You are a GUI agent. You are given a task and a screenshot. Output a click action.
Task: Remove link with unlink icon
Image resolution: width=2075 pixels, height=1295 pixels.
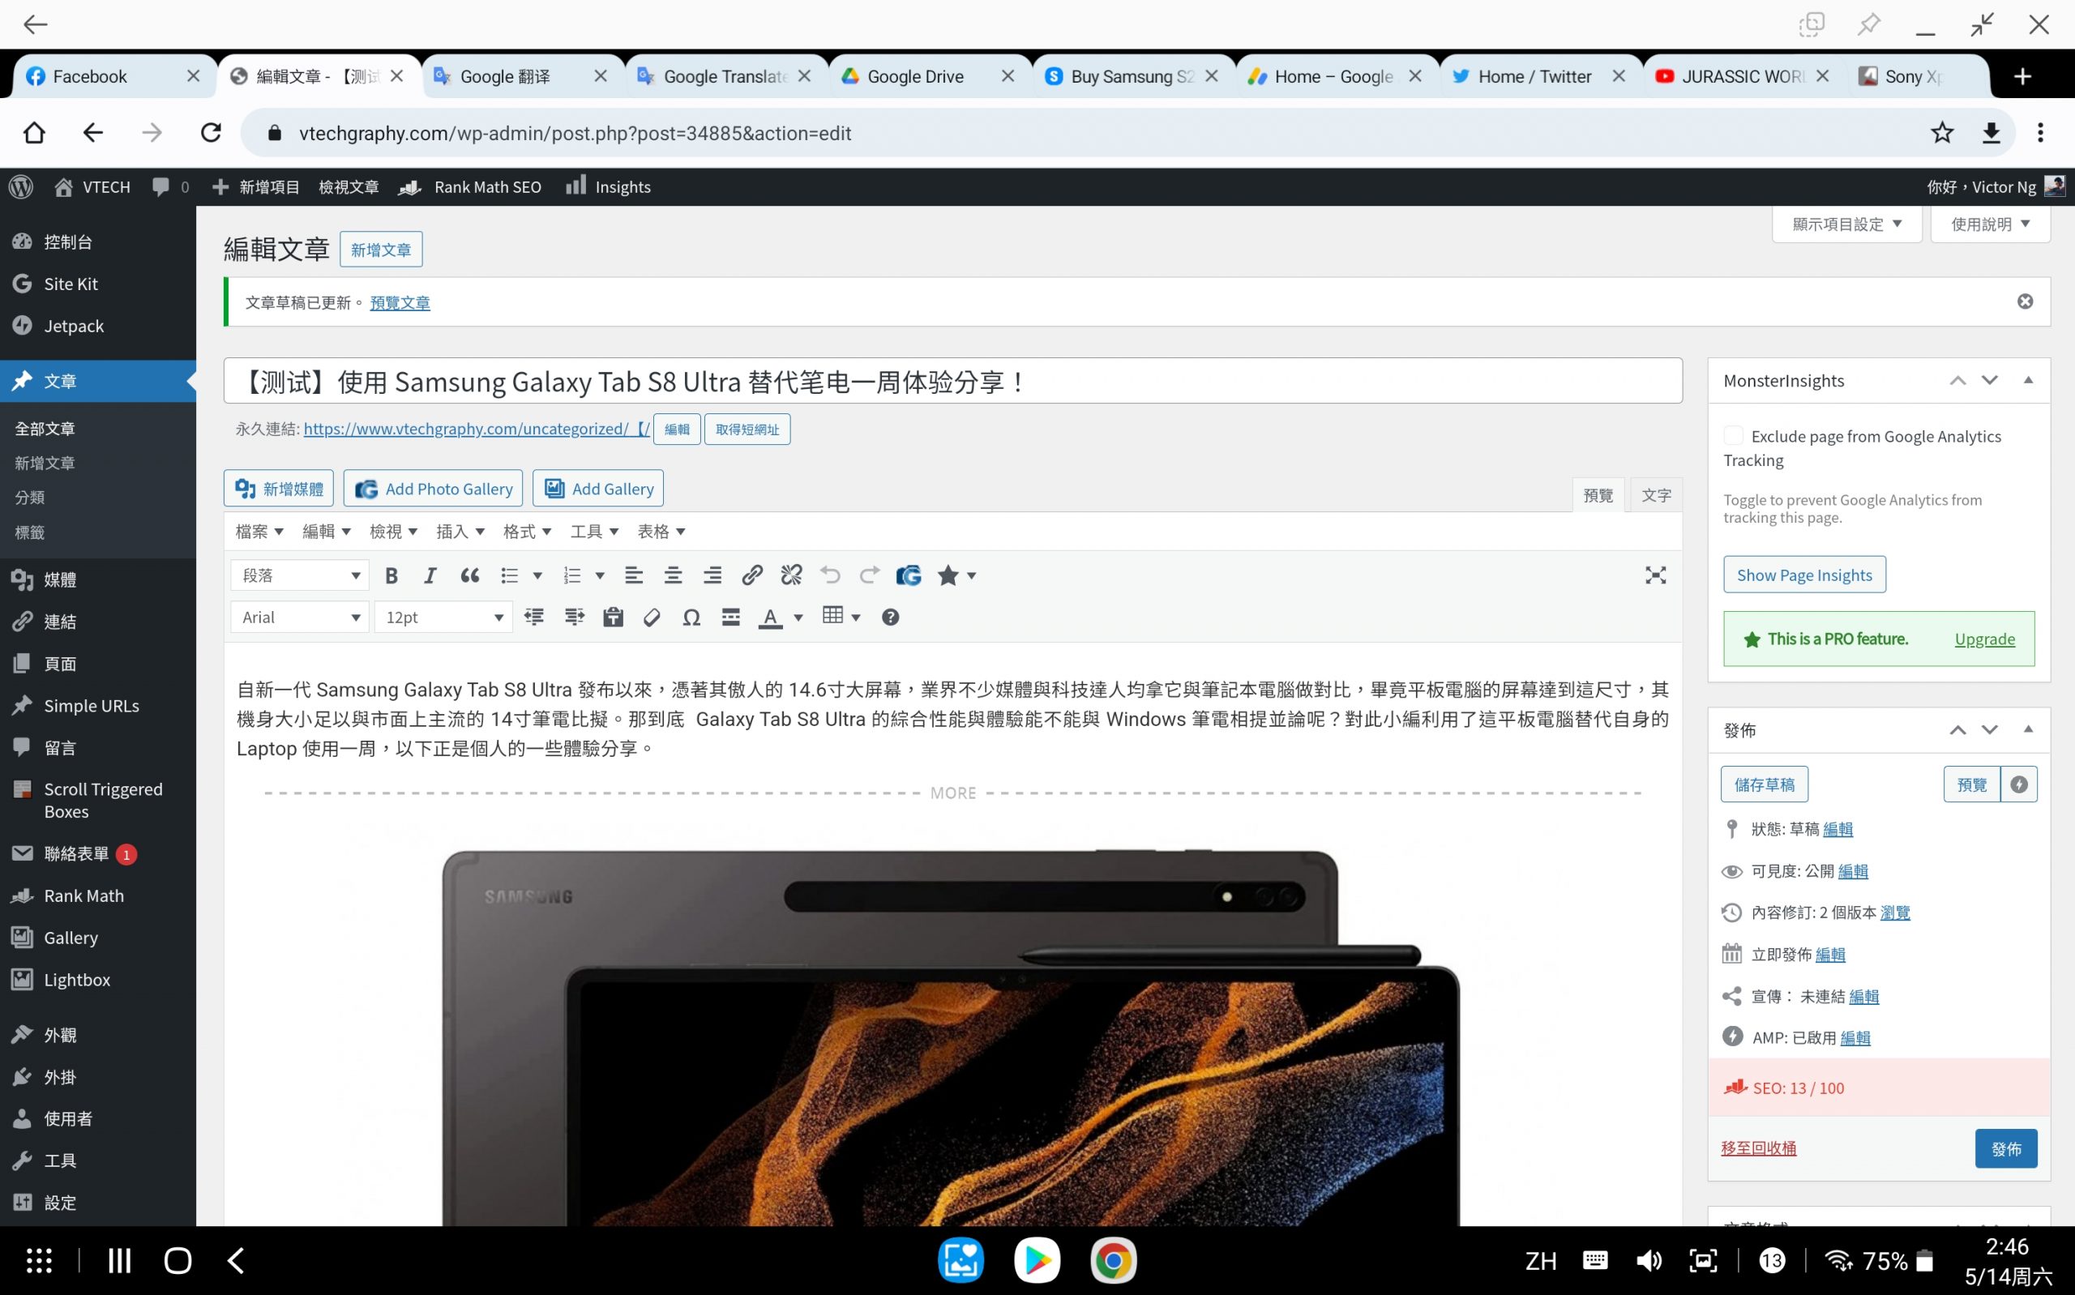pos(791,575)
